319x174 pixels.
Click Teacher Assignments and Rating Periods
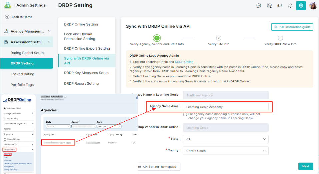click(x=18, y=164)
